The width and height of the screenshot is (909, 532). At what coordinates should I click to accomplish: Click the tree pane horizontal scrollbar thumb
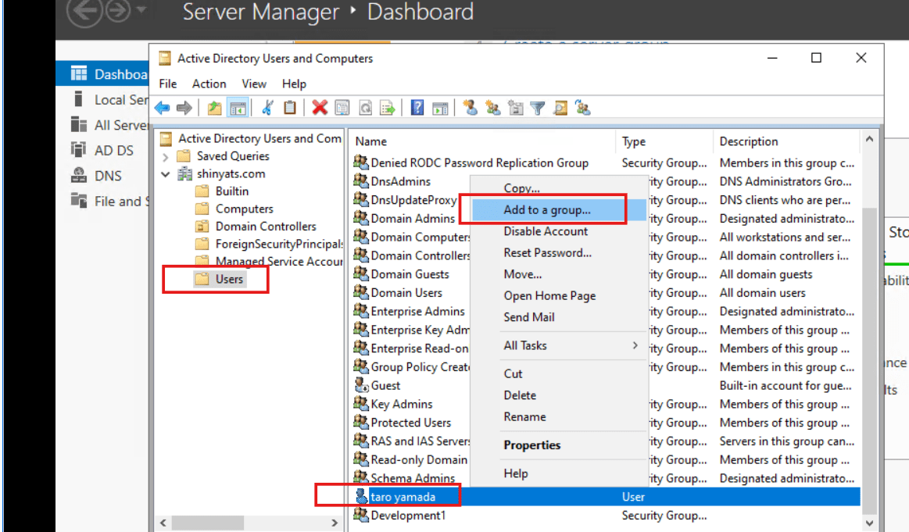(x=208, y=523)
